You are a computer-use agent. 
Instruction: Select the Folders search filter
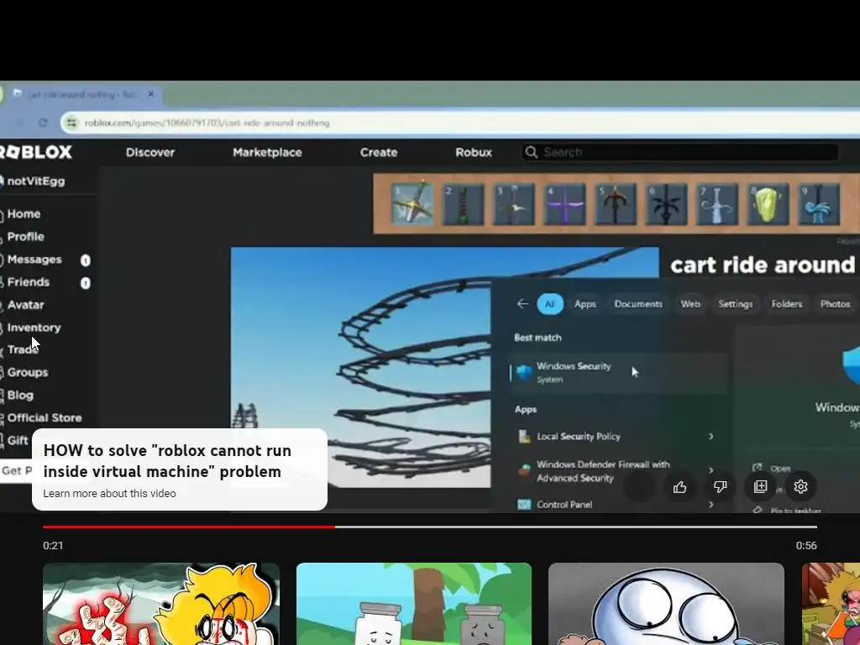coord(786,304)
